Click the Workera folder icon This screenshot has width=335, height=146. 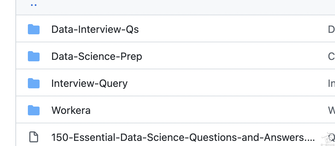(x=34, y=110)
